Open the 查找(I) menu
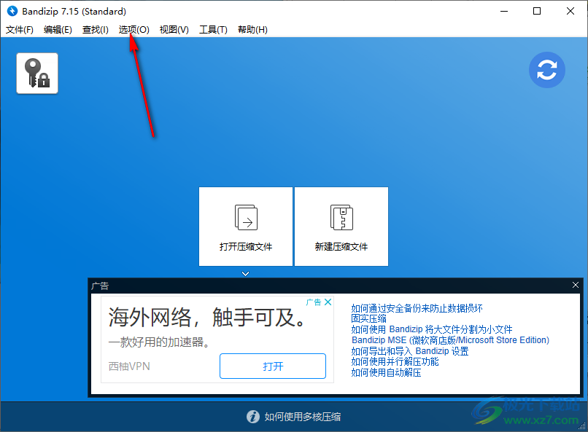Screen dimensions: 588x432 tap(96, 30)
